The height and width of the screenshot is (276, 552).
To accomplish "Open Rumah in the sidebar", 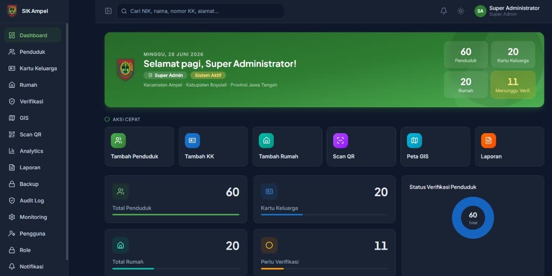I will pyautogui.click(x=33, y=85).
